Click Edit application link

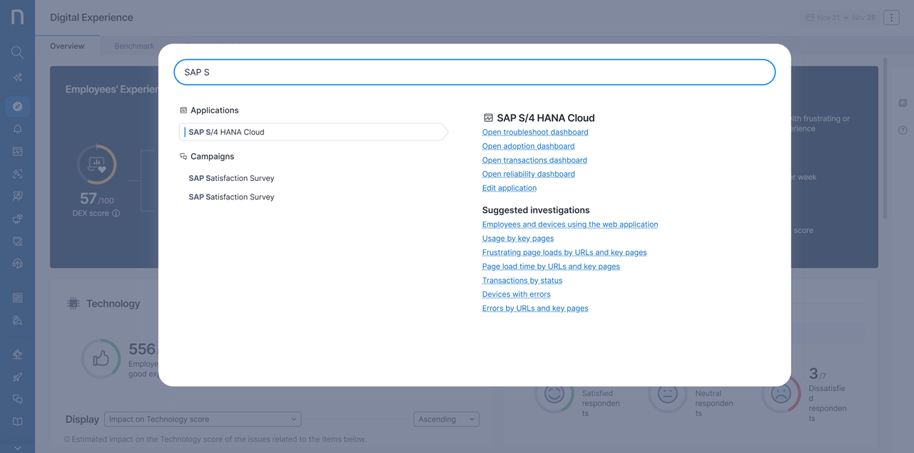click(x=509, y=188)
